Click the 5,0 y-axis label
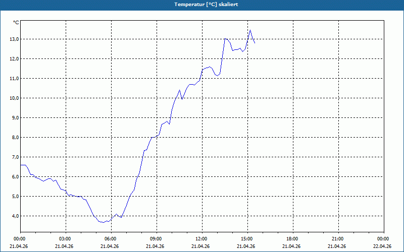Screen dimensions: 404x252 [16, 197]
